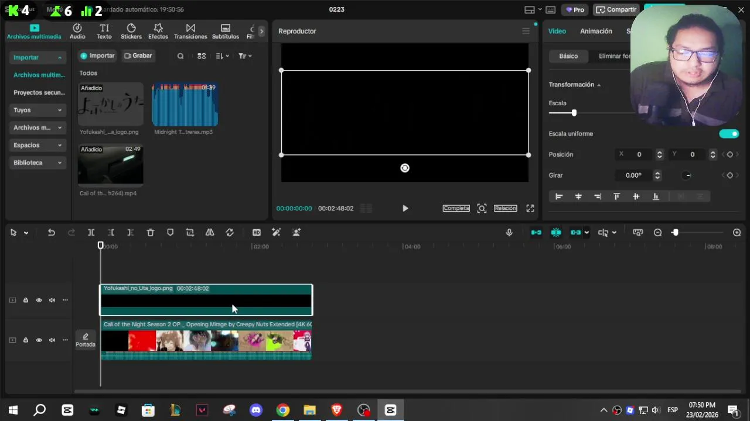Select Midnight mp3 audio thumbnail
The image size is (750, 421).
(185, 105)
